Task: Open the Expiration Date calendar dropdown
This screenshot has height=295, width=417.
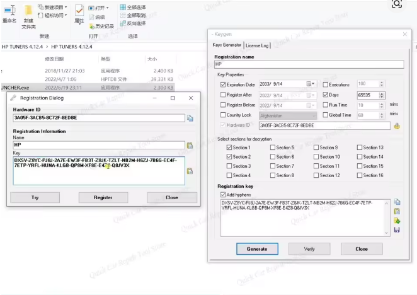Action: (x=311, y=84)
